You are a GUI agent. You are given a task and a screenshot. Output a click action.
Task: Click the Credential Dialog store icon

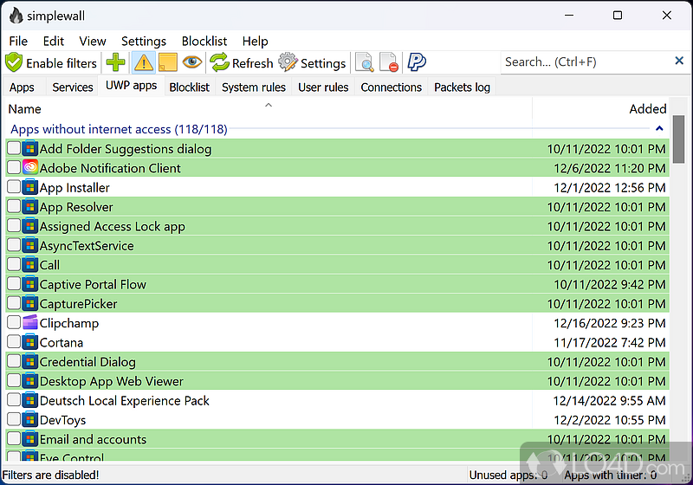pos(30,361)
